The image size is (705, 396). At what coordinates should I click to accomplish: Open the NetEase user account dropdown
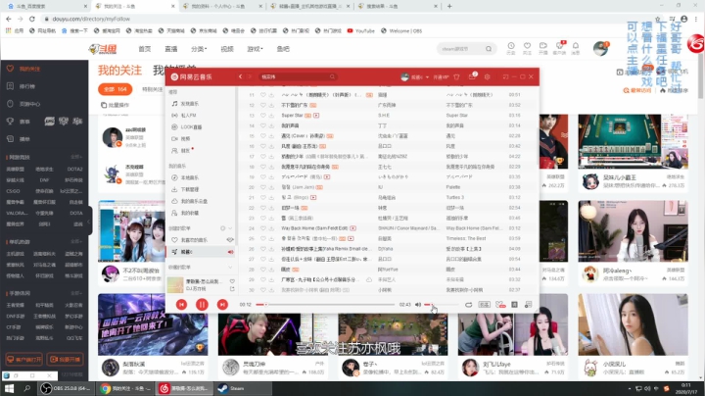point(414,77)
